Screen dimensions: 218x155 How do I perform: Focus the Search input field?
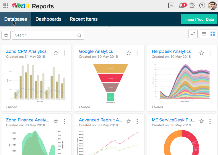tap(48, 35)
